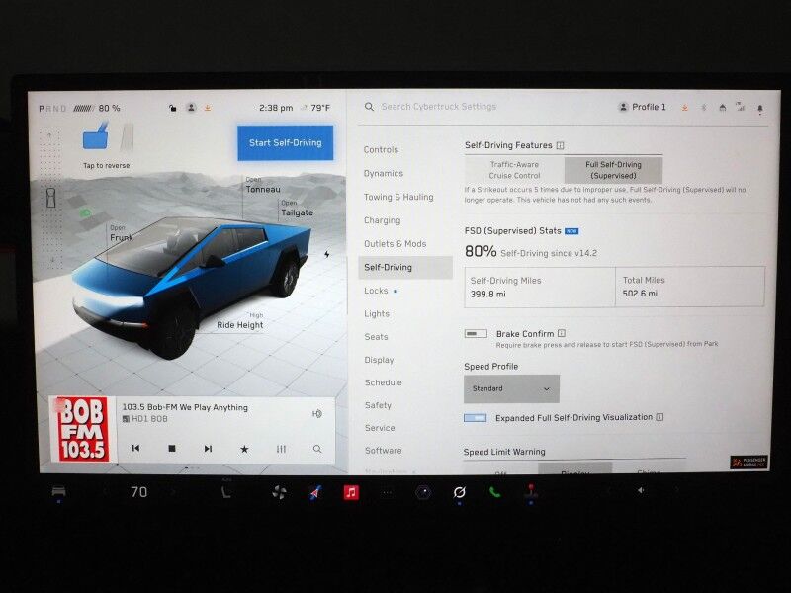The width and height of the screenshot is (791, 593).
Task: Open the Tonneau cover
Action: [263, 186]
